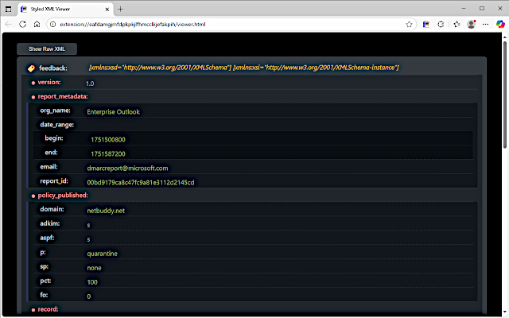Click the p value quarantine
509x318 pixels.
pos(102,254)
